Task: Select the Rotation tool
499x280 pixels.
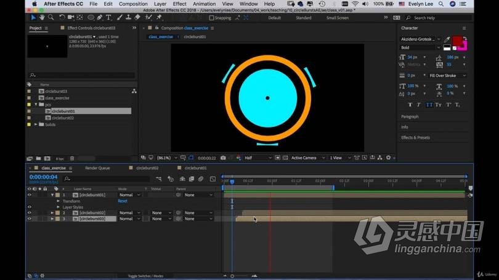Action: tap(62, 17)
